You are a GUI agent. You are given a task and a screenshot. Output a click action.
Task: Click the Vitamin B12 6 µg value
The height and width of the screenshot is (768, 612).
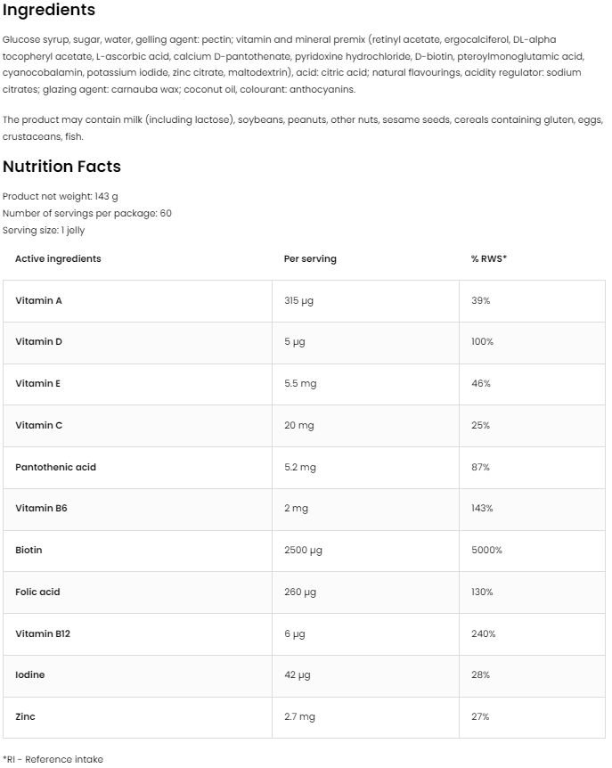pos(295,633)
